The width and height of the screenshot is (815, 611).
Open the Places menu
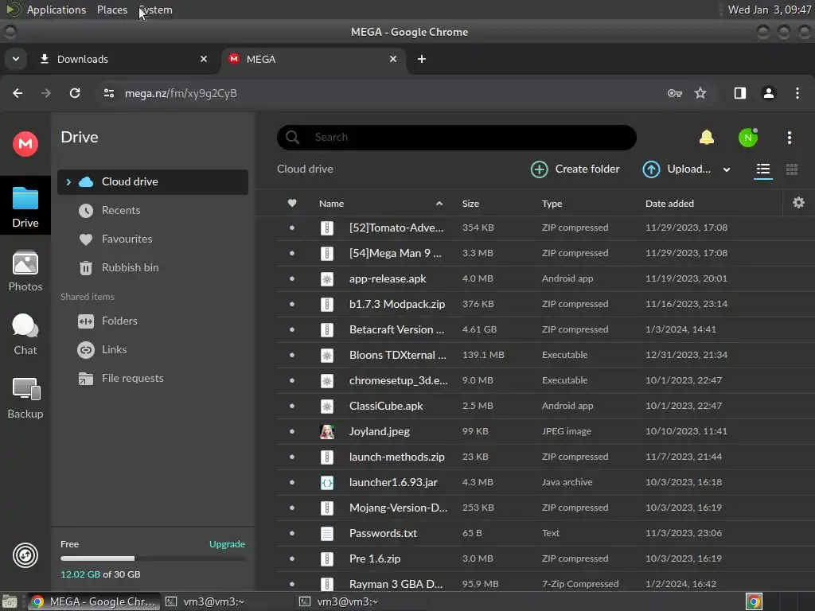click(111, 10)
